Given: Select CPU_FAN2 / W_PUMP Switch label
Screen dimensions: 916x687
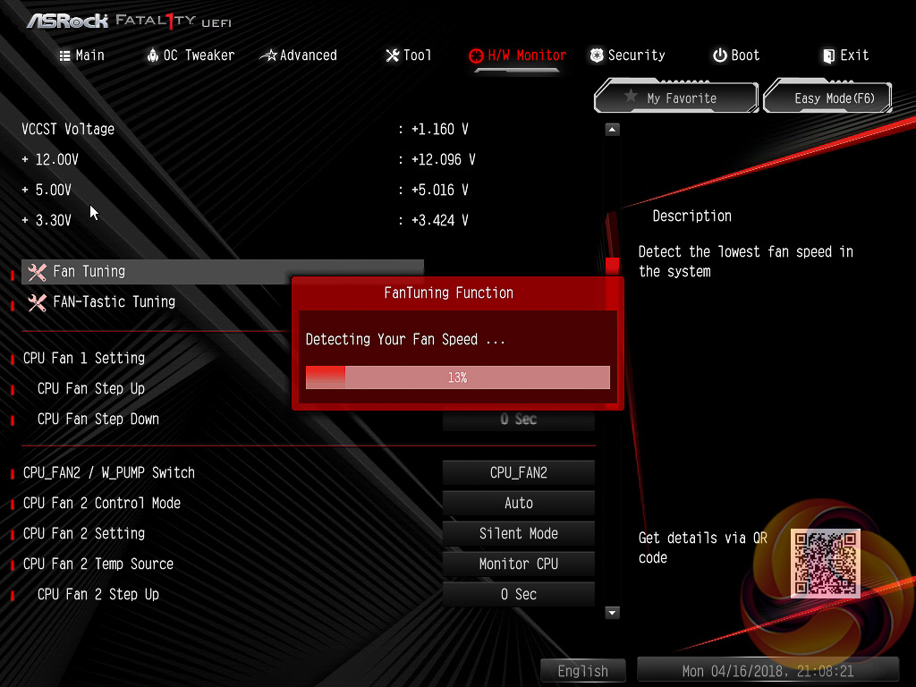Looking at the screenshot, I should (108, 472).
